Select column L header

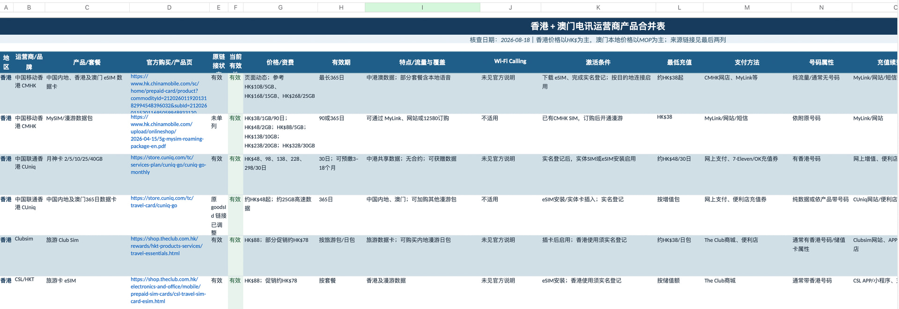click(x=679, y=7)
